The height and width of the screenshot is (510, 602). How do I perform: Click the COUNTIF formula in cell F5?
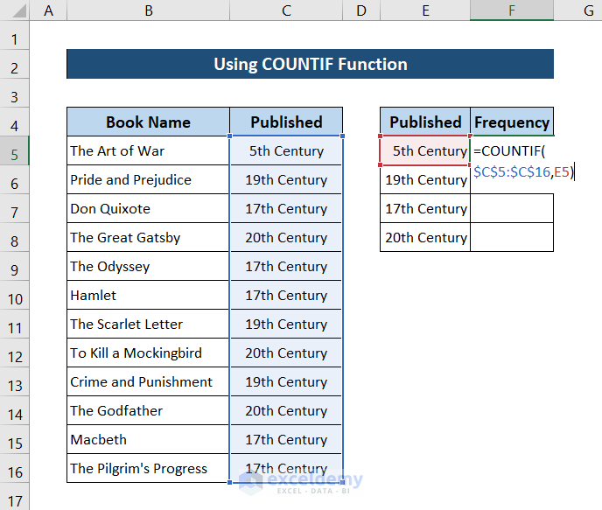point(523,161)
